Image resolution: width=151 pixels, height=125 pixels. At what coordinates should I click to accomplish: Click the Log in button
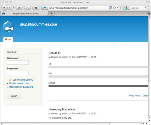click(x=14, y=96)
